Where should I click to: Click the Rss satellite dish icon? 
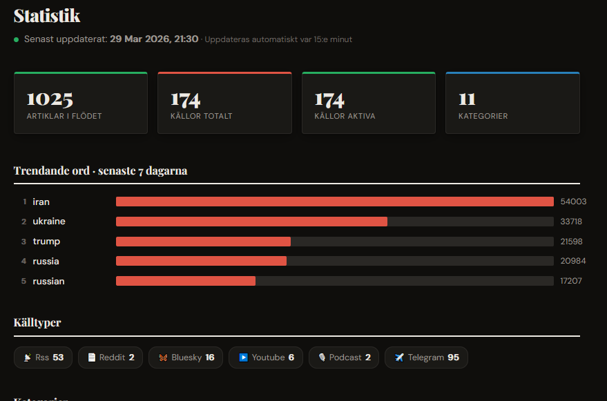pos(27,358)
